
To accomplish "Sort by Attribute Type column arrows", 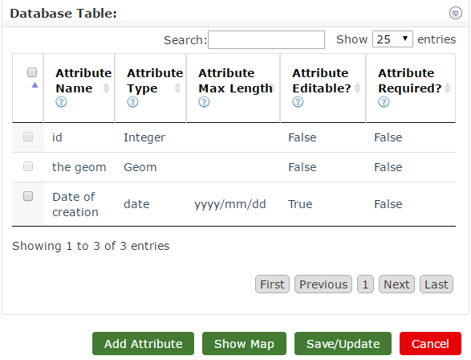I will [x=178, y=88].
